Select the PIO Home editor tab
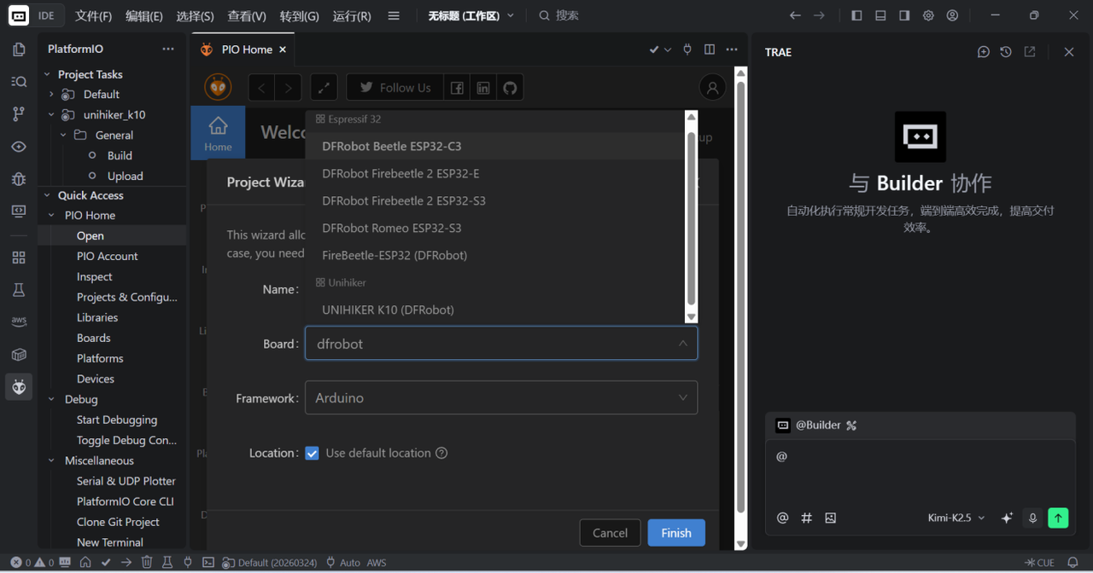 [x=243, y=49]
